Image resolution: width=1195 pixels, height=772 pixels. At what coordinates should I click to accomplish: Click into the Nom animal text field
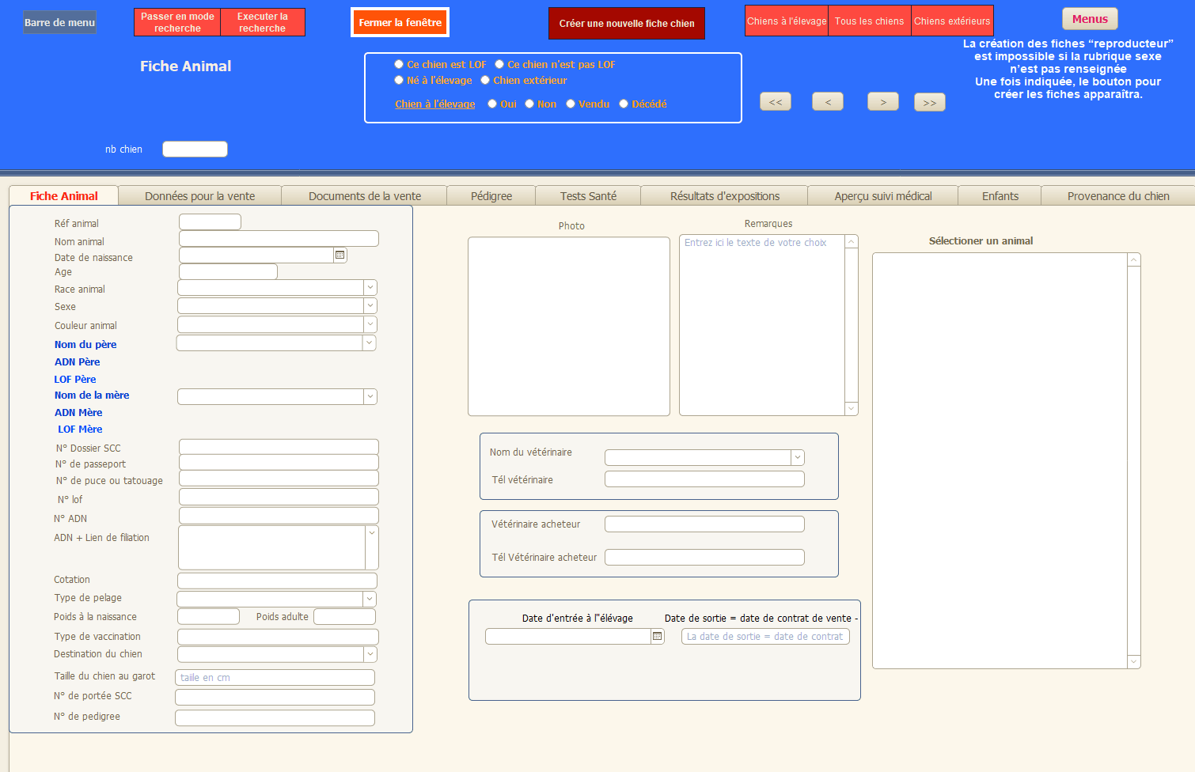point(279,238)
